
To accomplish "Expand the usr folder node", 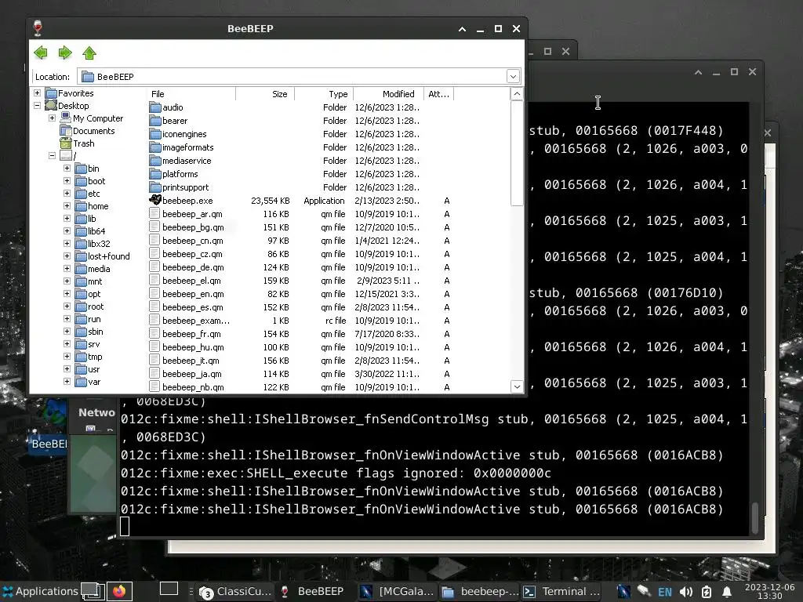I will tap(67, 369).
